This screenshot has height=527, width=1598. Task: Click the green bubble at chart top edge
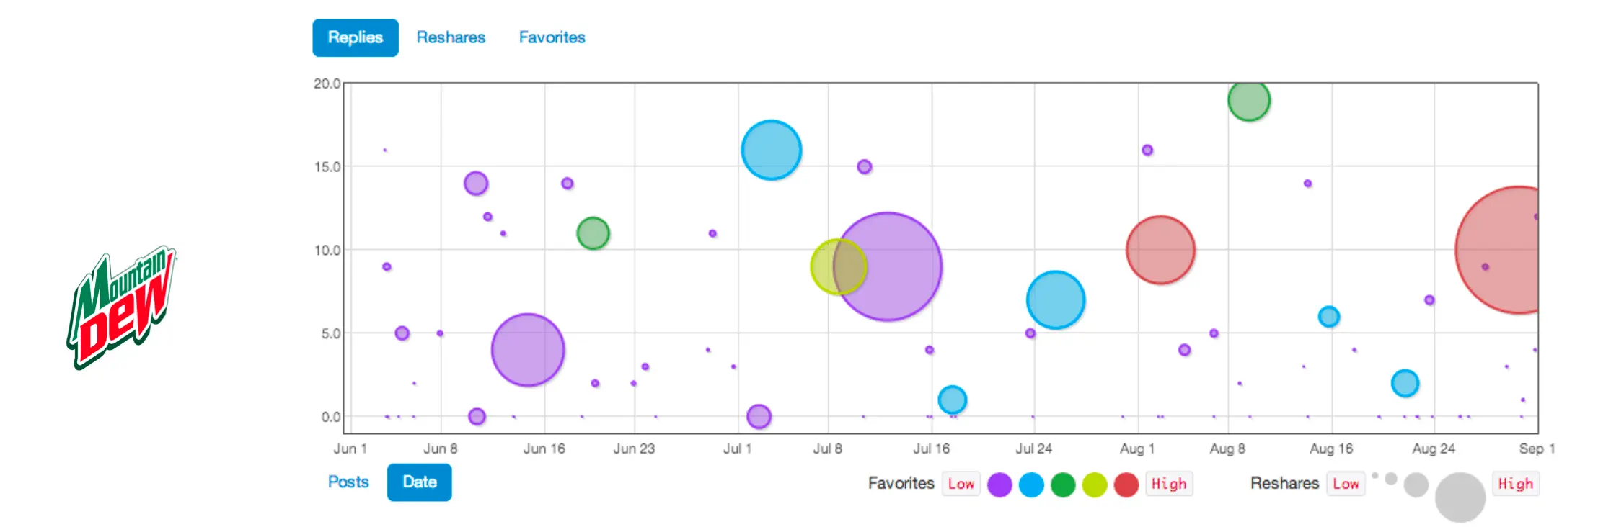coord(1249,102)
